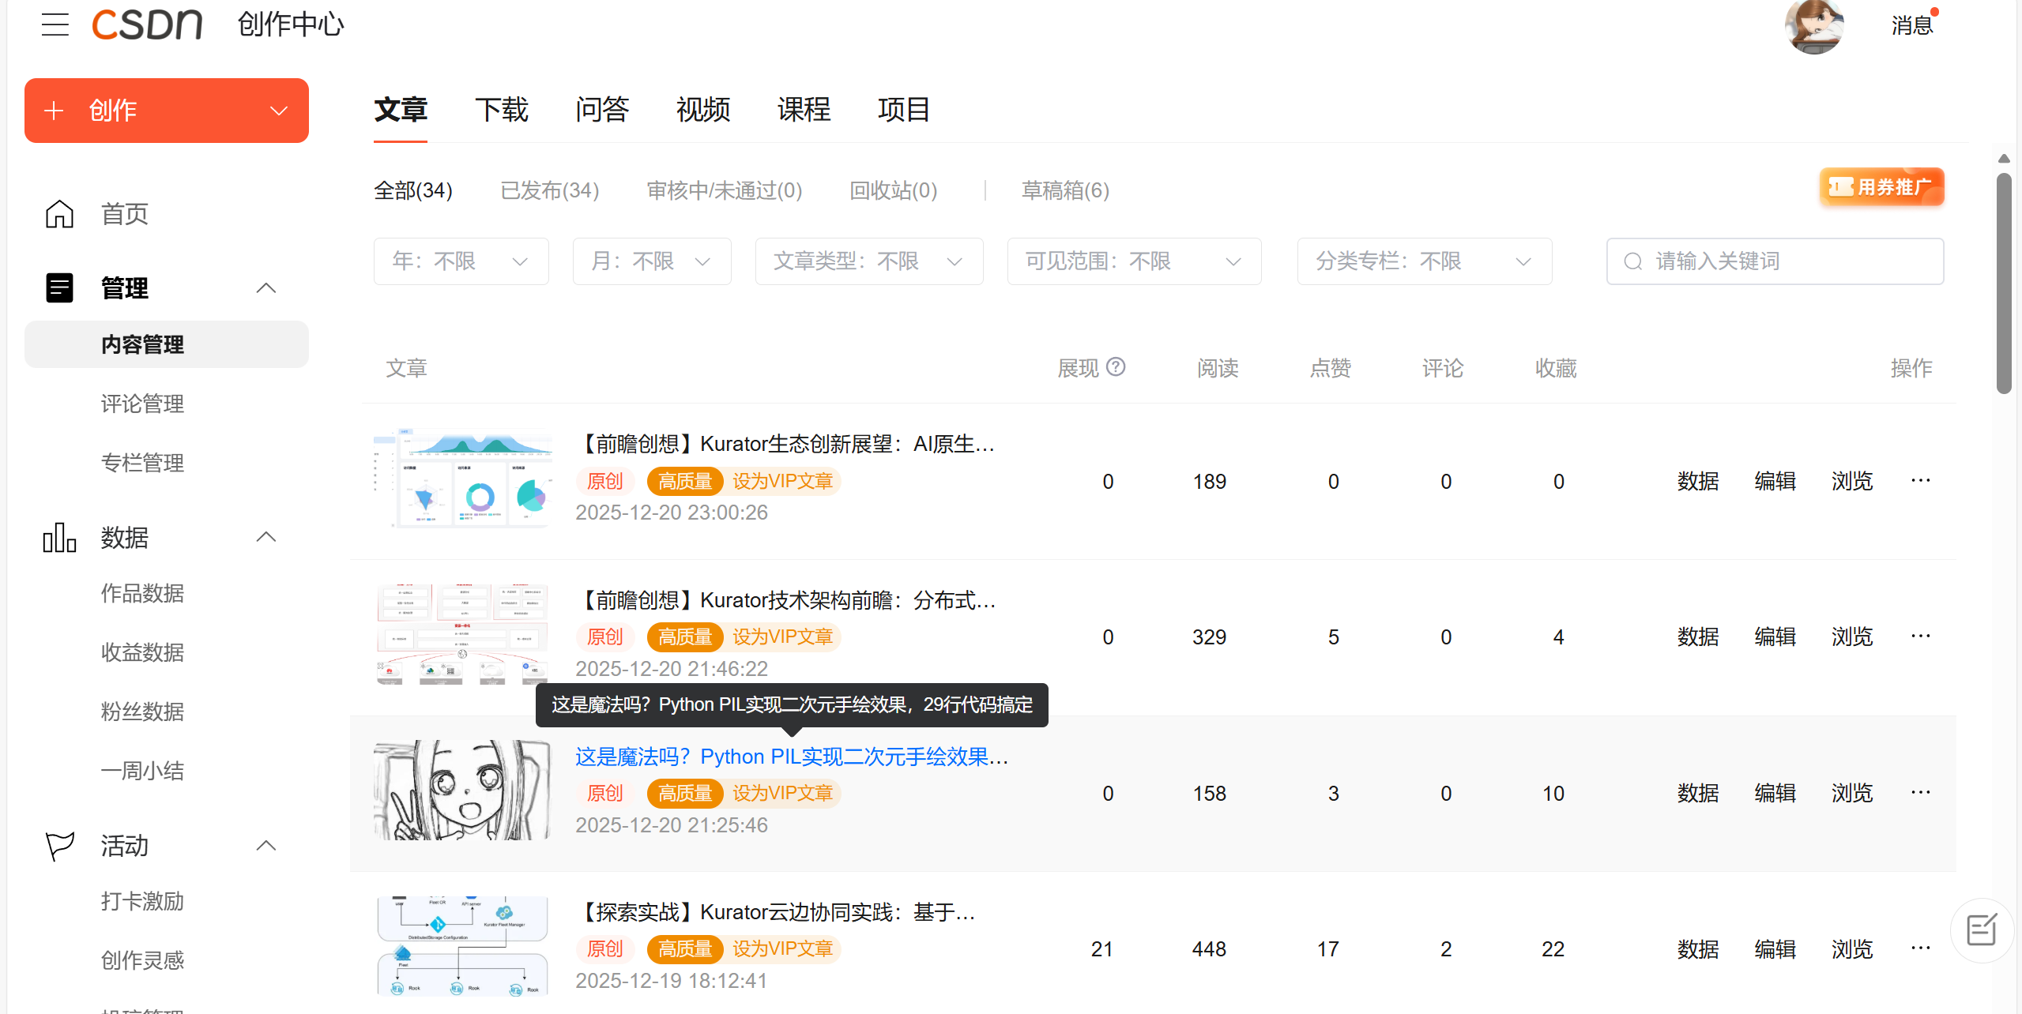Click the 展现 help question icon

click(x=1116, y=367)
